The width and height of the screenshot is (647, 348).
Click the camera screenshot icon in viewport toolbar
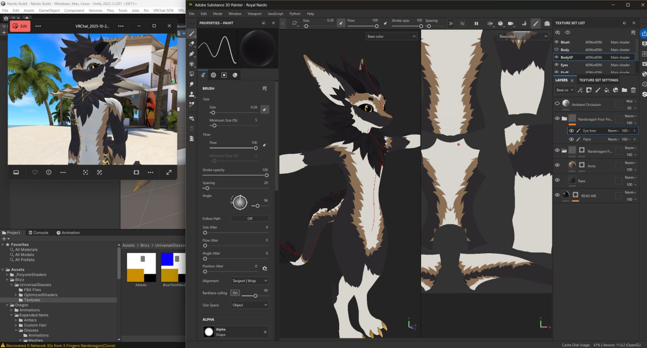(x=547, y=24)
